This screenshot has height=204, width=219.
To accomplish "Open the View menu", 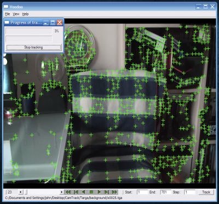I will pos(16,14).
